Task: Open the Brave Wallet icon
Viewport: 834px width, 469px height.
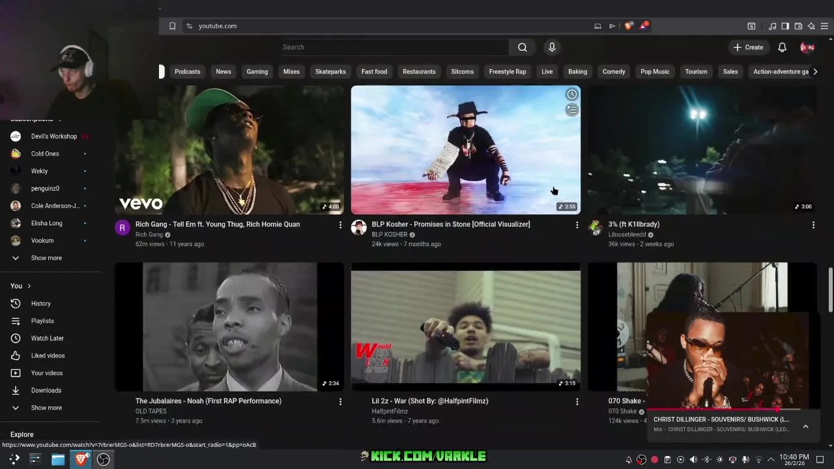Action: [x=798, y=26]
